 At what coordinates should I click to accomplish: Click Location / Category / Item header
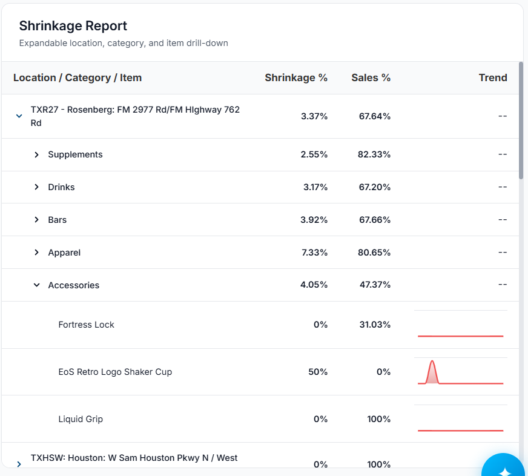[78, 78]
